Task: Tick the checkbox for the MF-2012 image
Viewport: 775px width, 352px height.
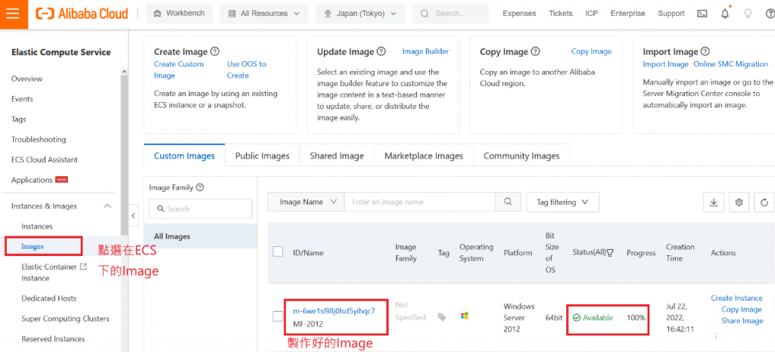Action: (x=278, y=316)
